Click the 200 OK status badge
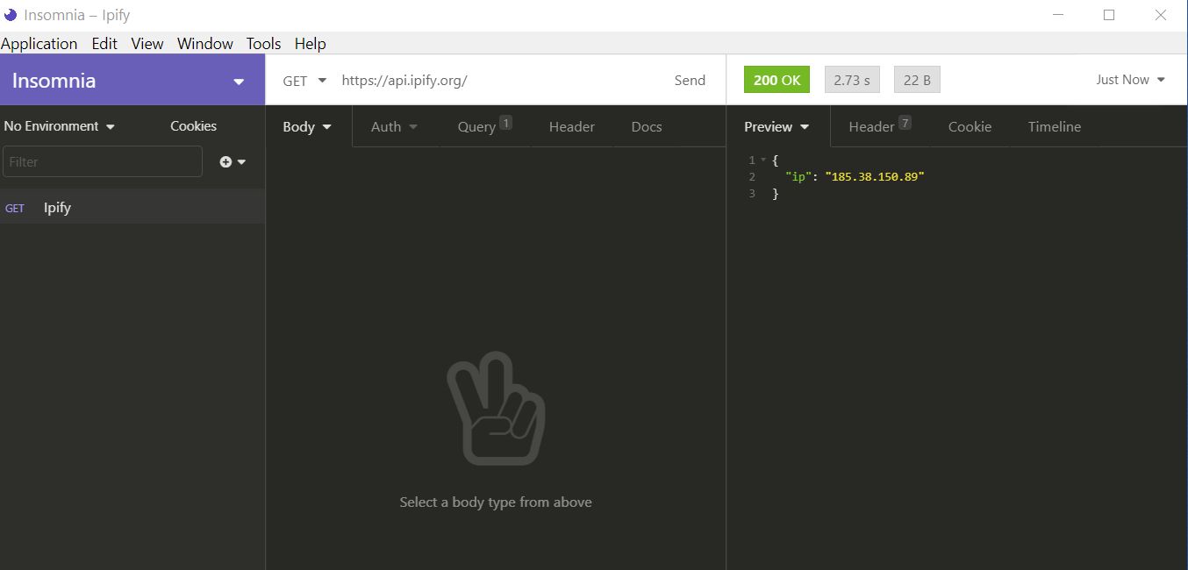The image size is (1188, 570). (776, 80)
